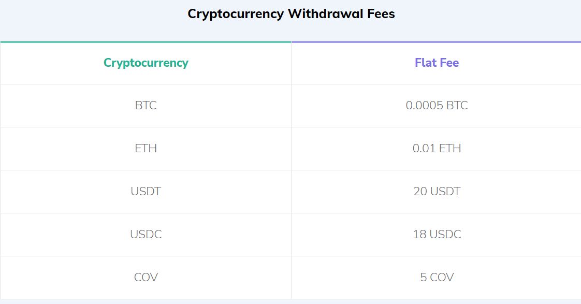Click the 5 COV flat fee value
581x304 pixels.
(x=437, y=278)
